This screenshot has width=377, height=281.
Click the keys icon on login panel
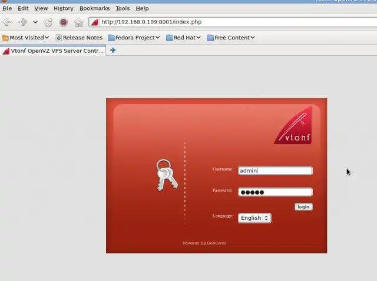pos(167,175)
